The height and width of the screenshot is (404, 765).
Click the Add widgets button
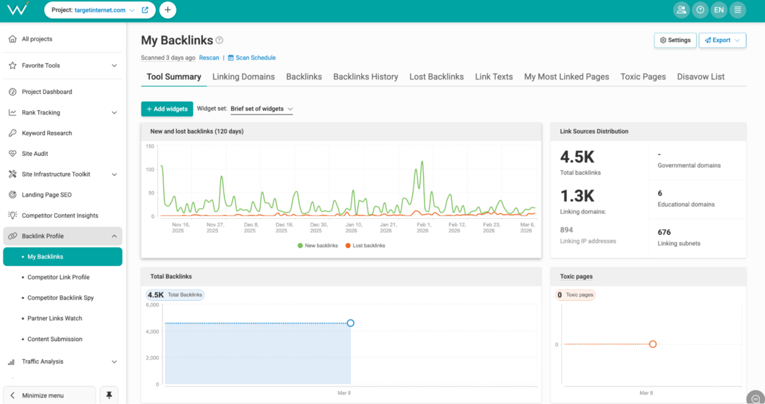pos(167,109)
